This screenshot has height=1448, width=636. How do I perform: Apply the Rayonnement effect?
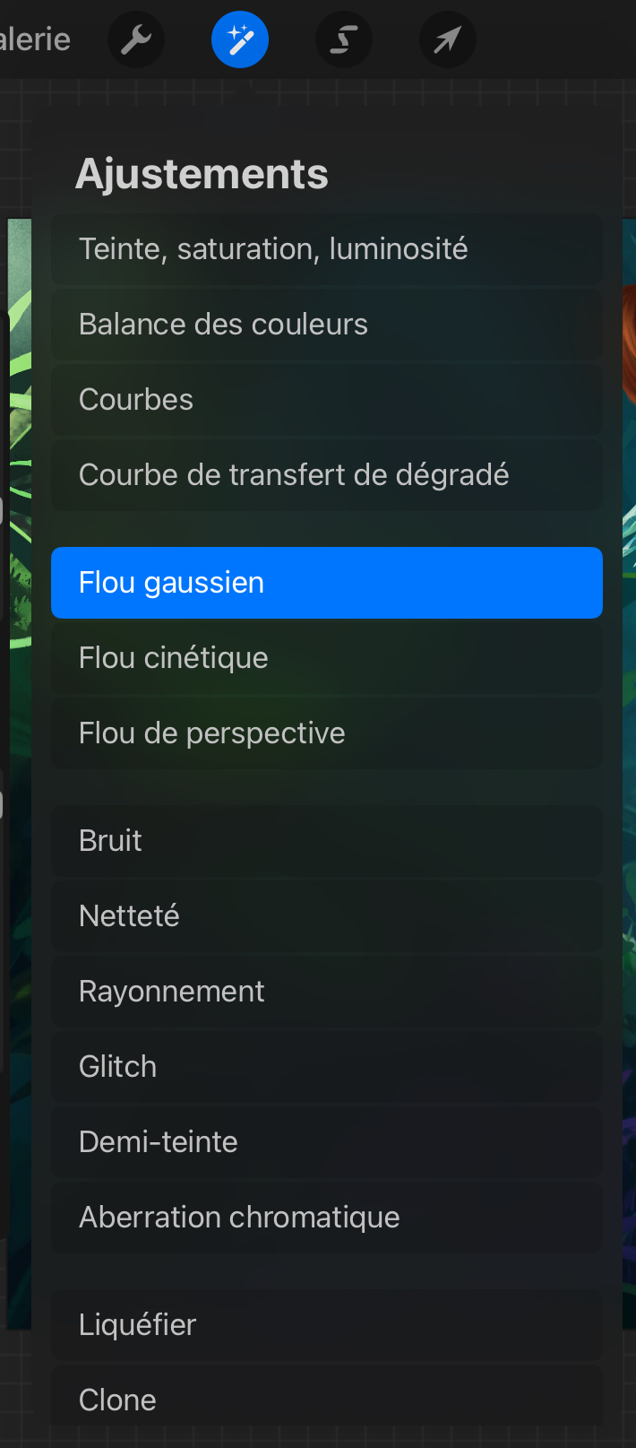point(327,992)
